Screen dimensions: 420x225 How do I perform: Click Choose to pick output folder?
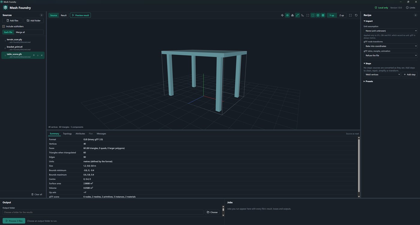click(x=212, y=212)
